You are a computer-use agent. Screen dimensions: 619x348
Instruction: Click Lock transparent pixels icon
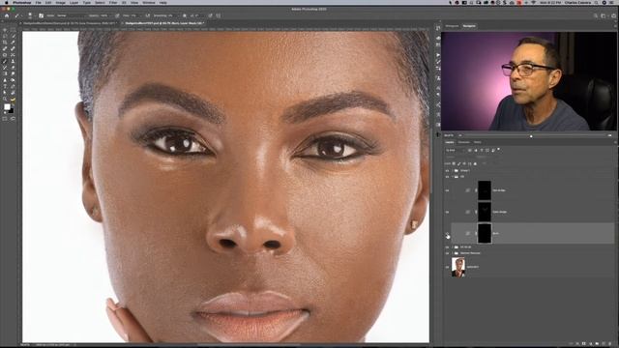click(x=454, y=163)
